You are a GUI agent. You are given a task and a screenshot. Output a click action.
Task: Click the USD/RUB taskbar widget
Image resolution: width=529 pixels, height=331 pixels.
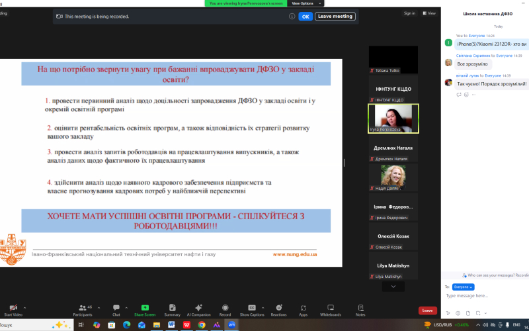coord(446,325)
